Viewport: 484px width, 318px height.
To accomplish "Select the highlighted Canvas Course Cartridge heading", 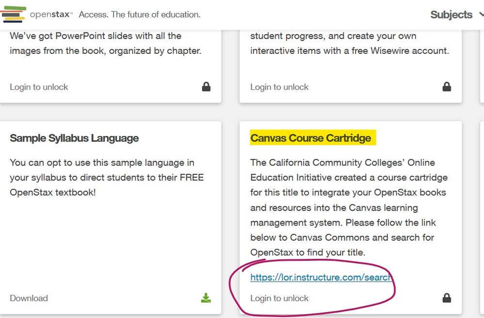I will coord(312,138).
